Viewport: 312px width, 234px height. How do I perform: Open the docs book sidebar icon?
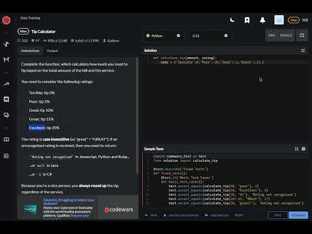[x=6, y=139]
